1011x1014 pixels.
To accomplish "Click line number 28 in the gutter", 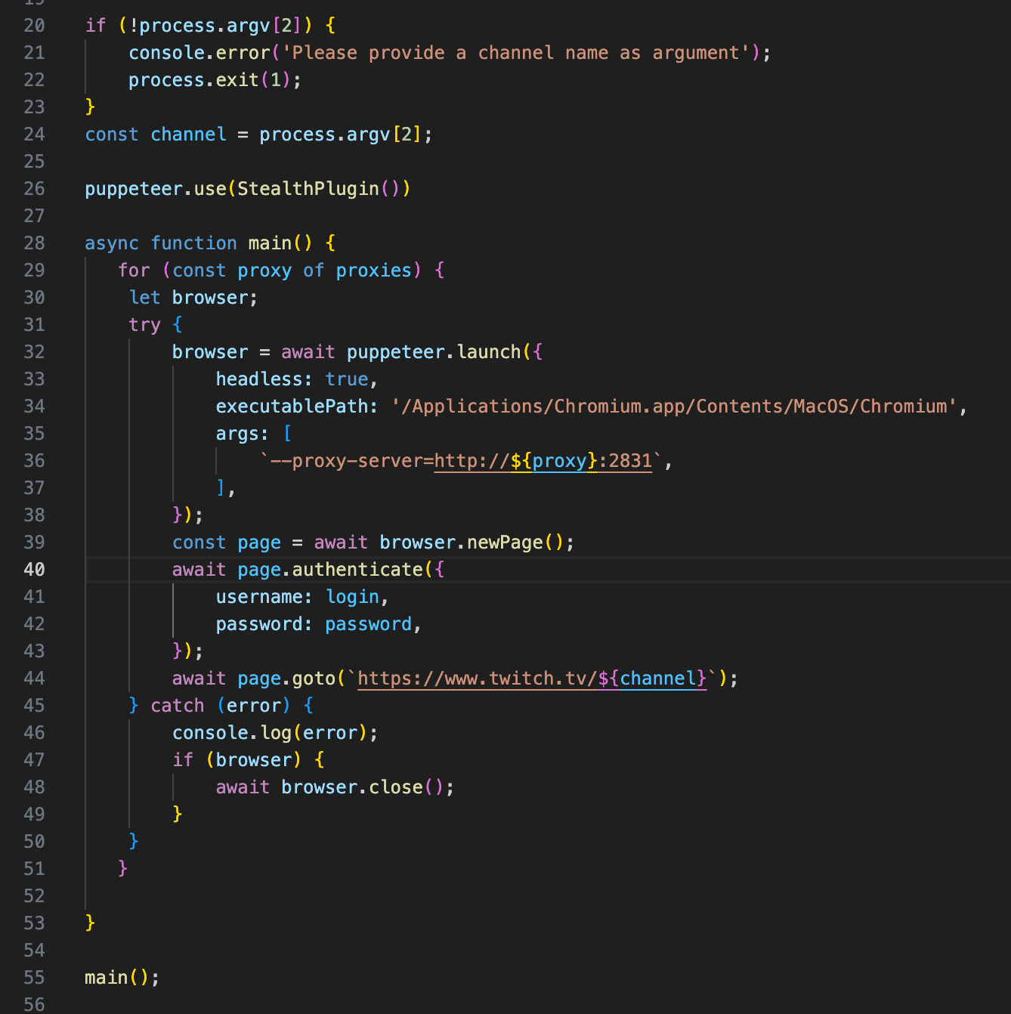I will (34, 243).
